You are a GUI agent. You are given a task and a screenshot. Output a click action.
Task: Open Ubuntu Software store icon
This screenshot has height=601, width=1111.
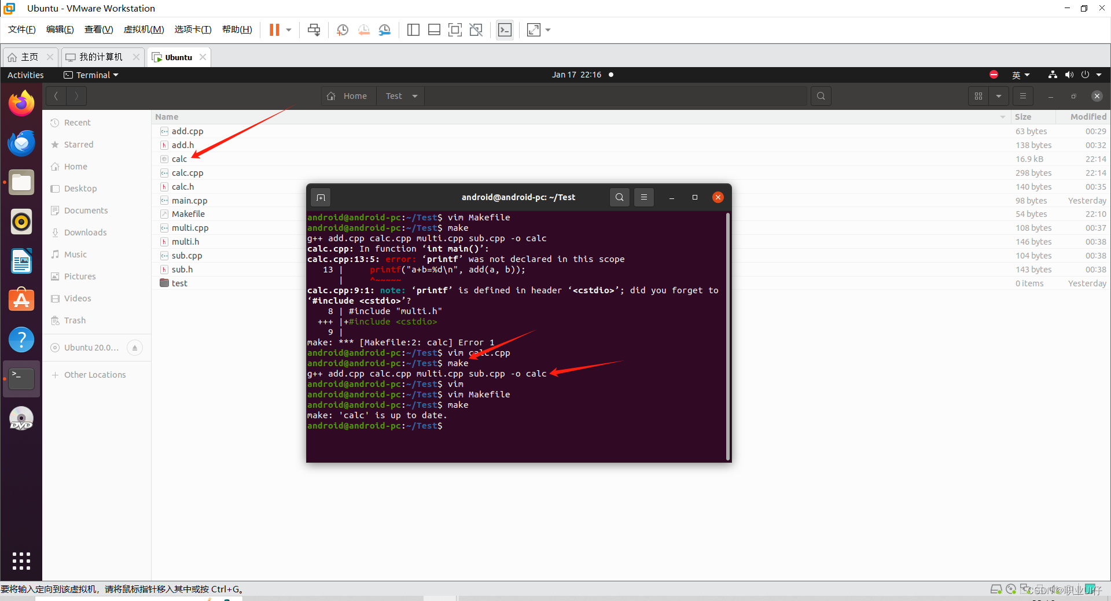[x=21, y=300]
